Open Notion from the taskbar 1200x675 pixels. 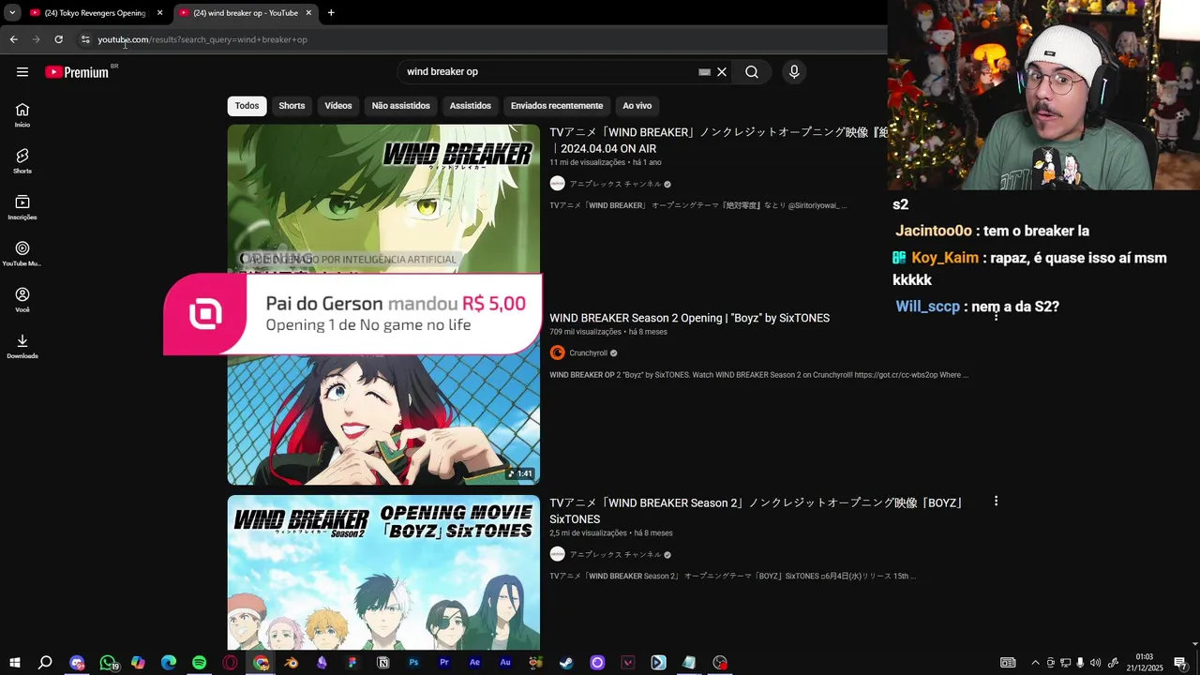(383, 663)
